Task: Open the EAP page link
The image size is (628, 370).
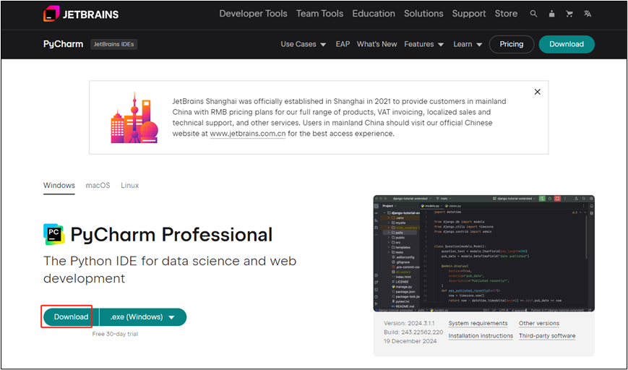Action: [343, 44]
